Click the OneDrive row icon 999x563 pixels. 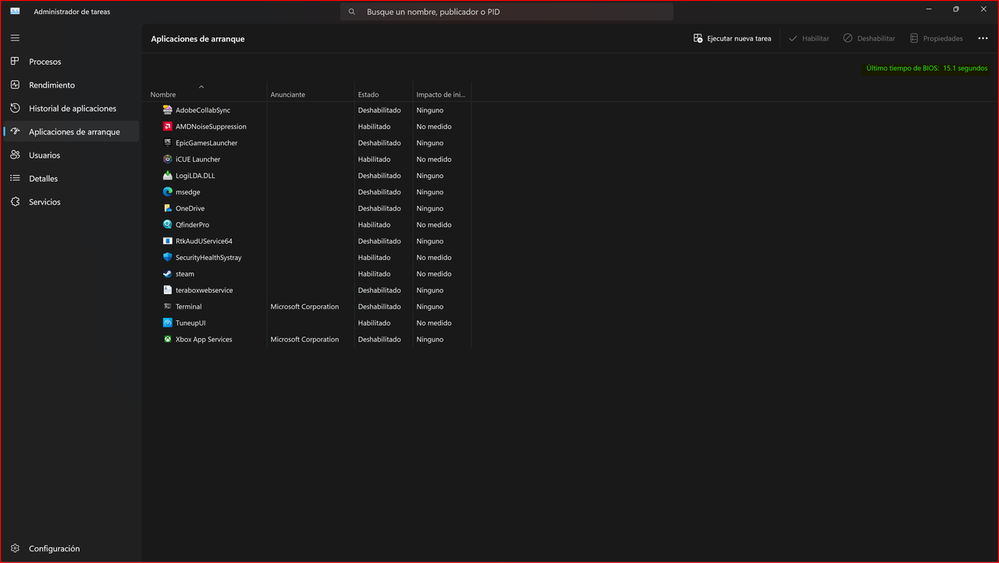[x=168, y=208]
